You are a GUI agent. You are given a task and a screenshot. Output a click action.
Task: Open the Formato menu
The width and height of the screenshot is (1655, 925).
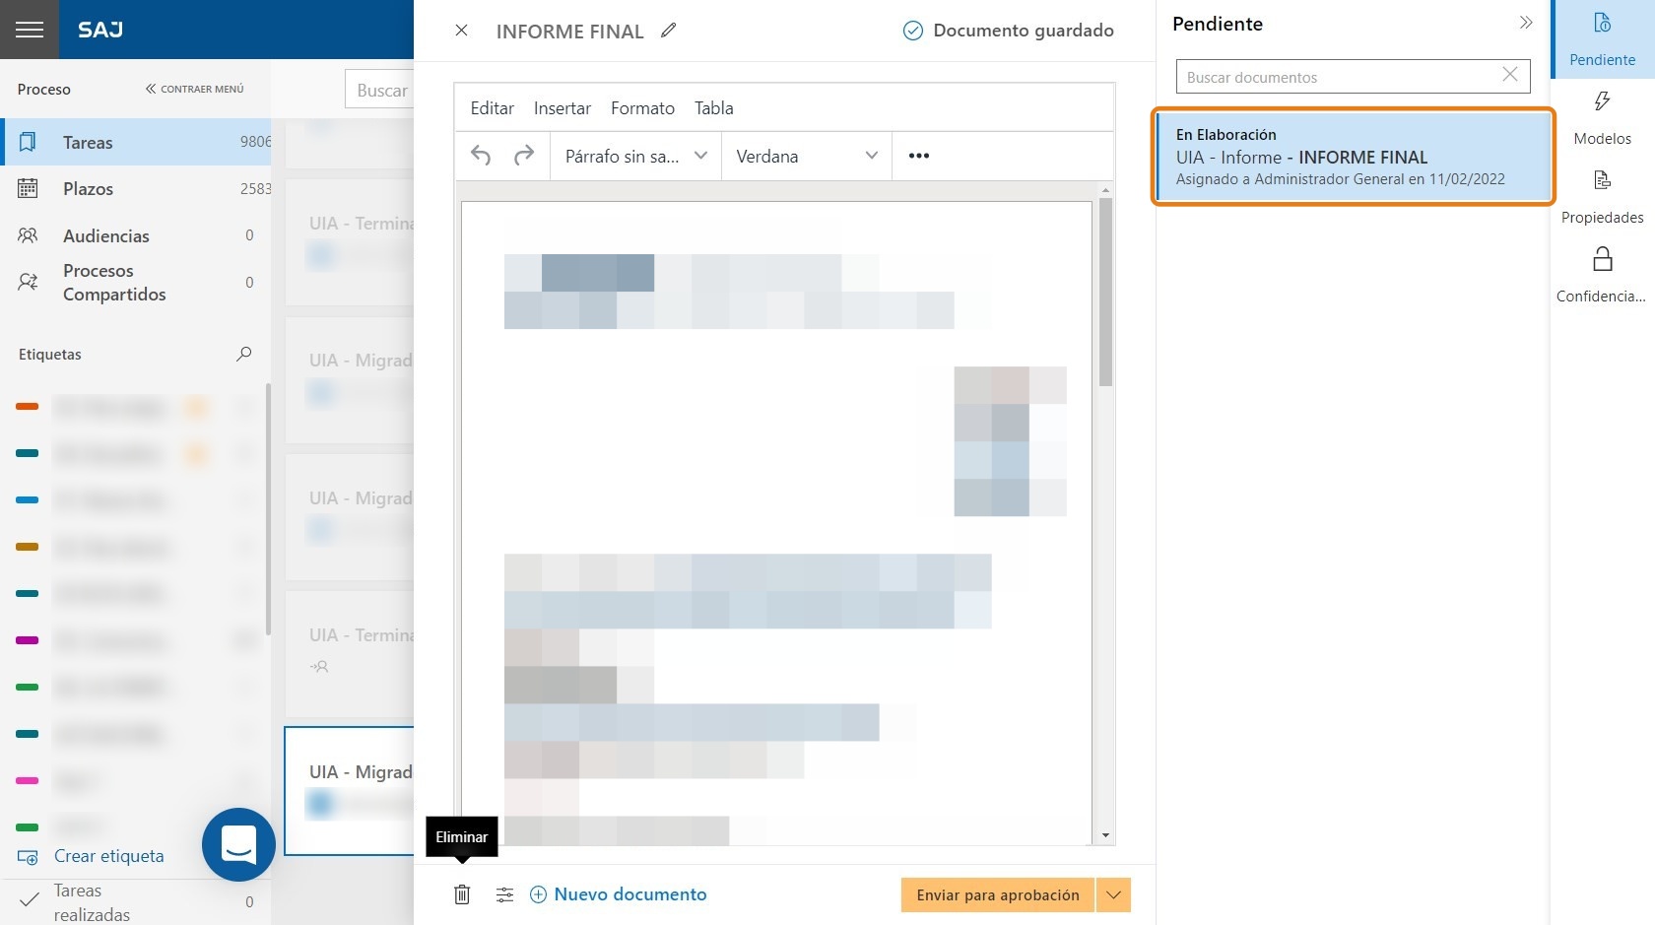click(642, 108)
